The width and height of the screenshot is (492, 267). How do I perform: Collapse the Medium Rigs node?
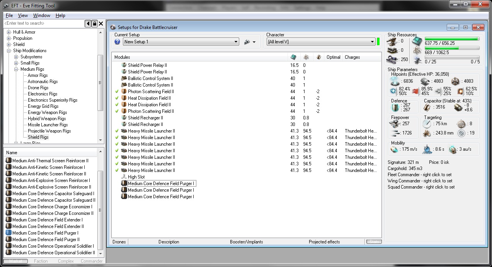click(16, 69)
